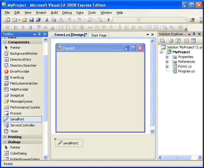Click Properties icon in Solution Explorer toolbar

pos(162,41)
